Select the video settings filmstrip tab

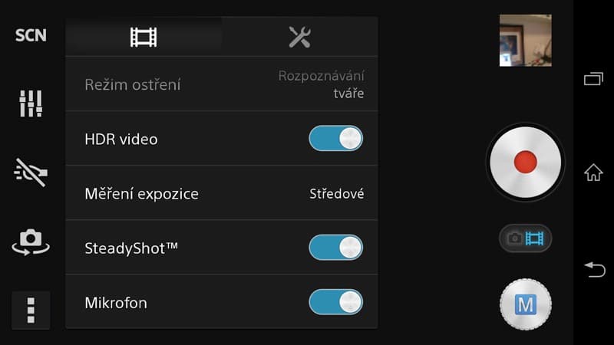tap(144, 37)
